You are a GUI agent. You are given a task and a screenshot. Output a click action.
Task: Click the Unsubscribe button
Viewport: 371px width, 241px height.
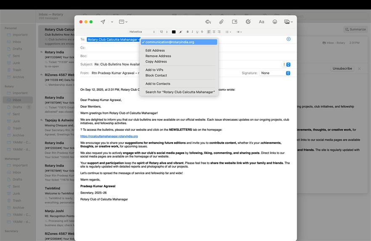(x=342, y=69)
